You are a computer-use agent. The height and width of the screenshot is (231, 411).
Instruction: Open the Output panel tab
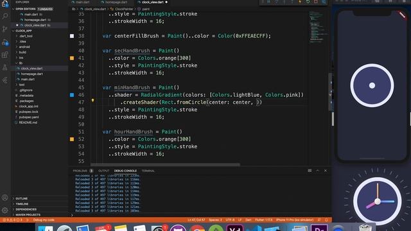[x=103, y=171]
